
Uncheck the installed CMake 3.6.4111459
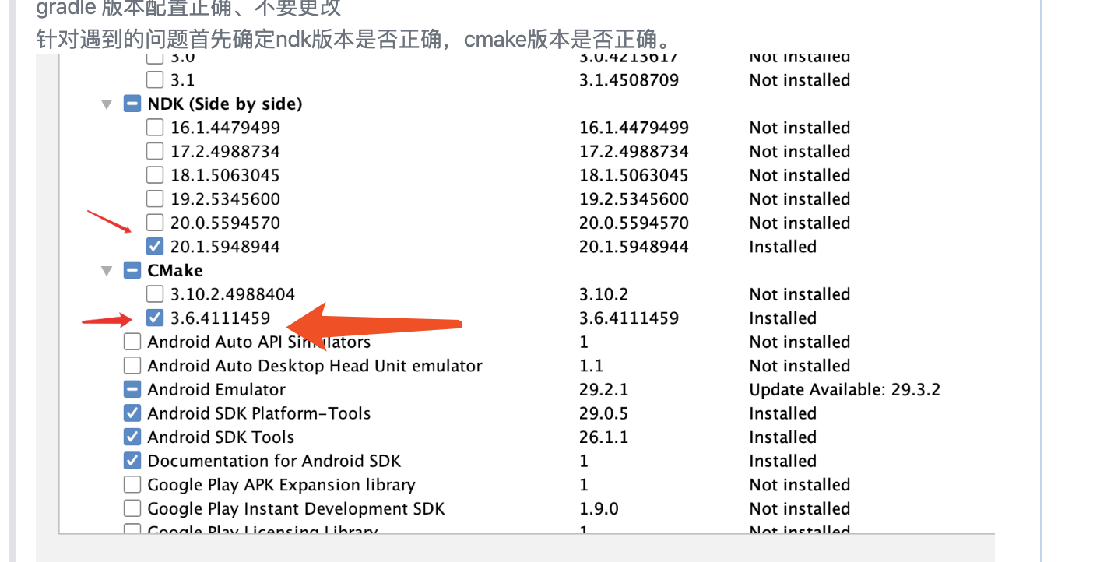(x=154, y=318)
